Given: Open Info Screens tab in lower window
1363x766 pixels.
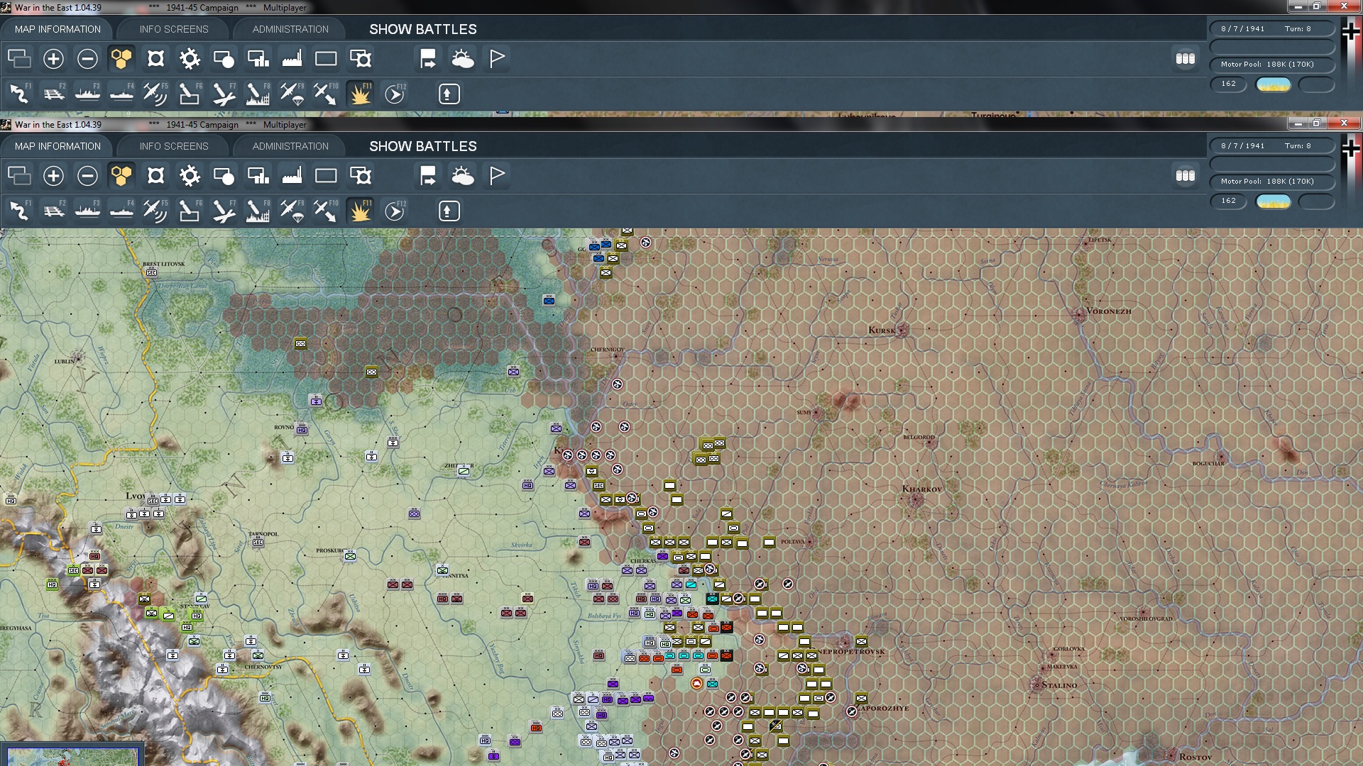Looking at the screenshot, I should 174,146.
